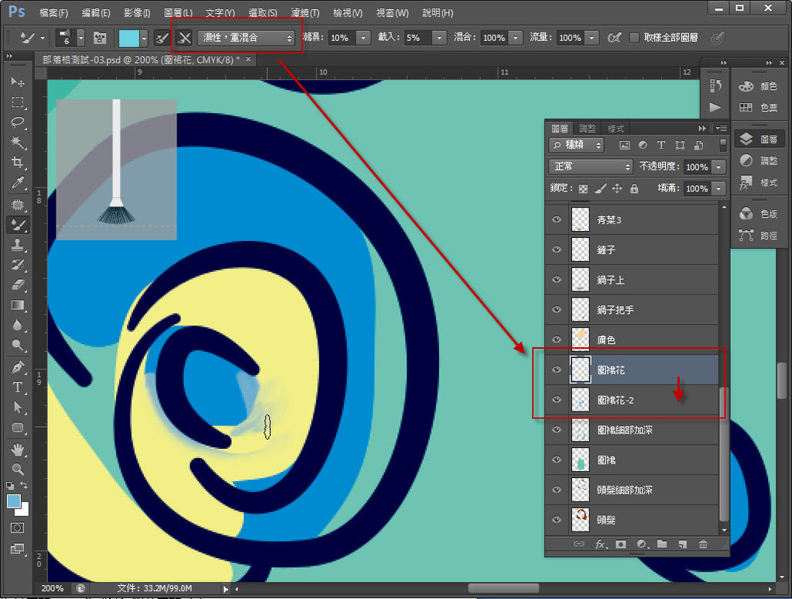The image size is (792, 599).
Task: Click the foreground color swatch in toolbox
Action: [x=14, y=501]
